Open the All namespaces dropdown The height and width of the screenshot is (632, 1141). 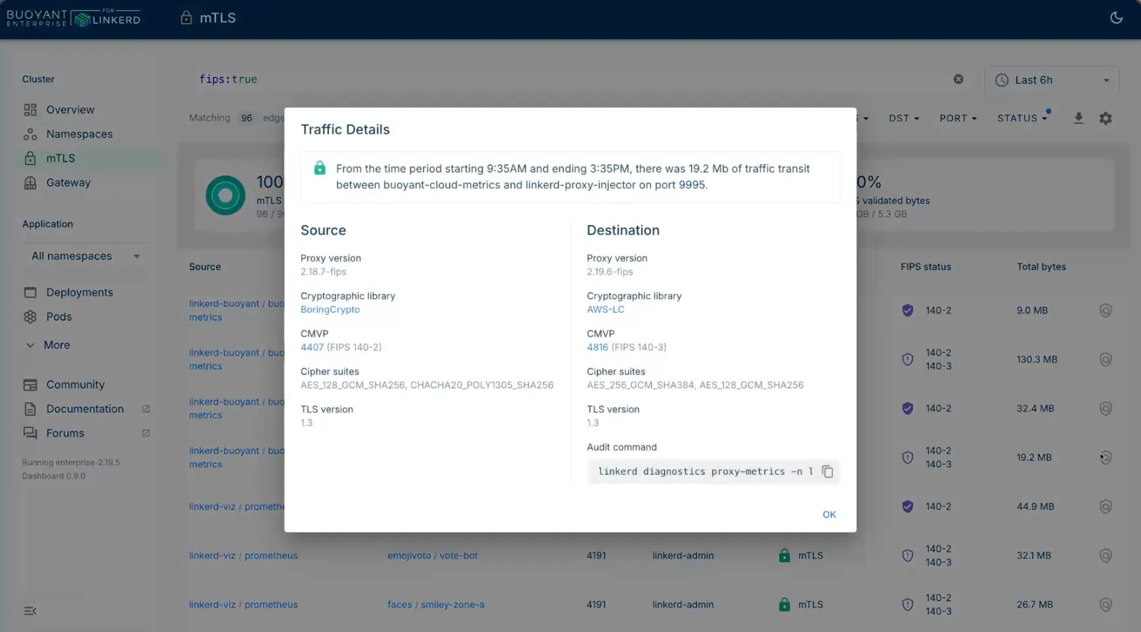click(86, 256)
